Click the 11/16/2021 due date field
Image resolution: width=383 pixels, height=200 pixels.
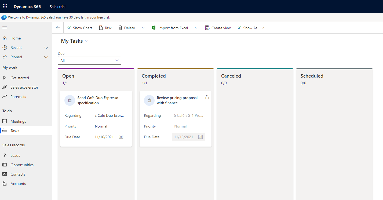pos(104,137)
